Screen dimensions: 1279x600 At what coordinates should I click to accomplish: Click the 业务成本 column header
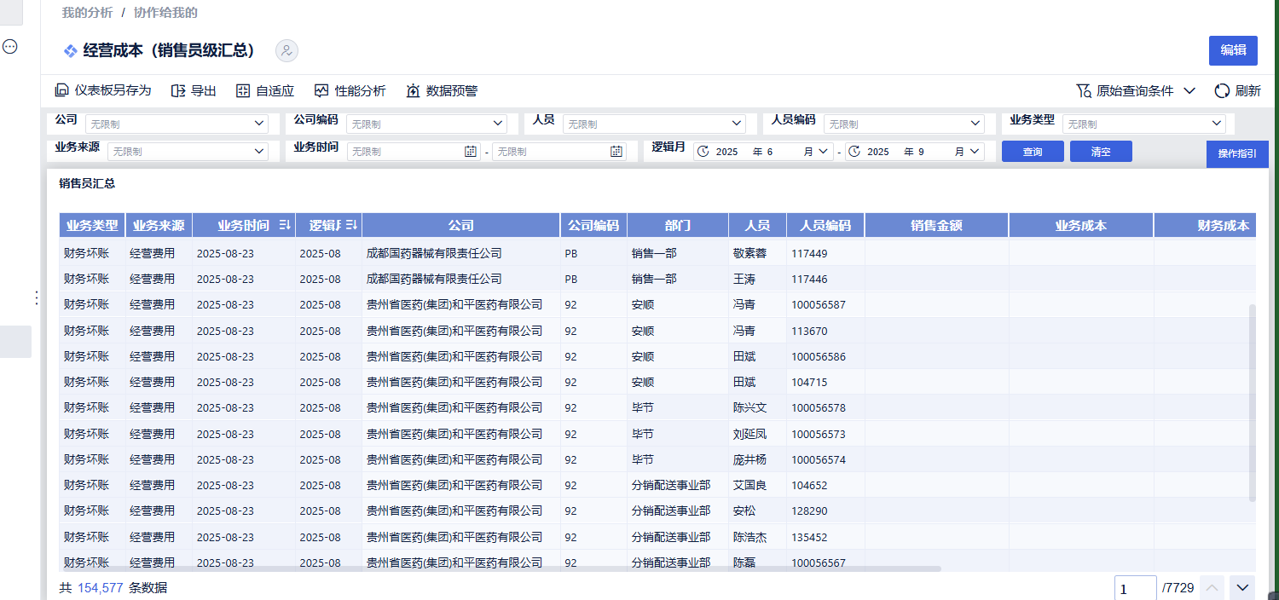[x=1081, y=225]
